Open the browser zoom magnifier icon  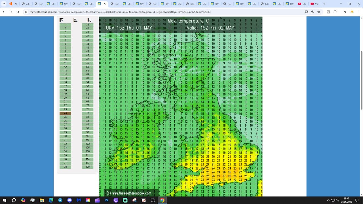coord(313,12)
